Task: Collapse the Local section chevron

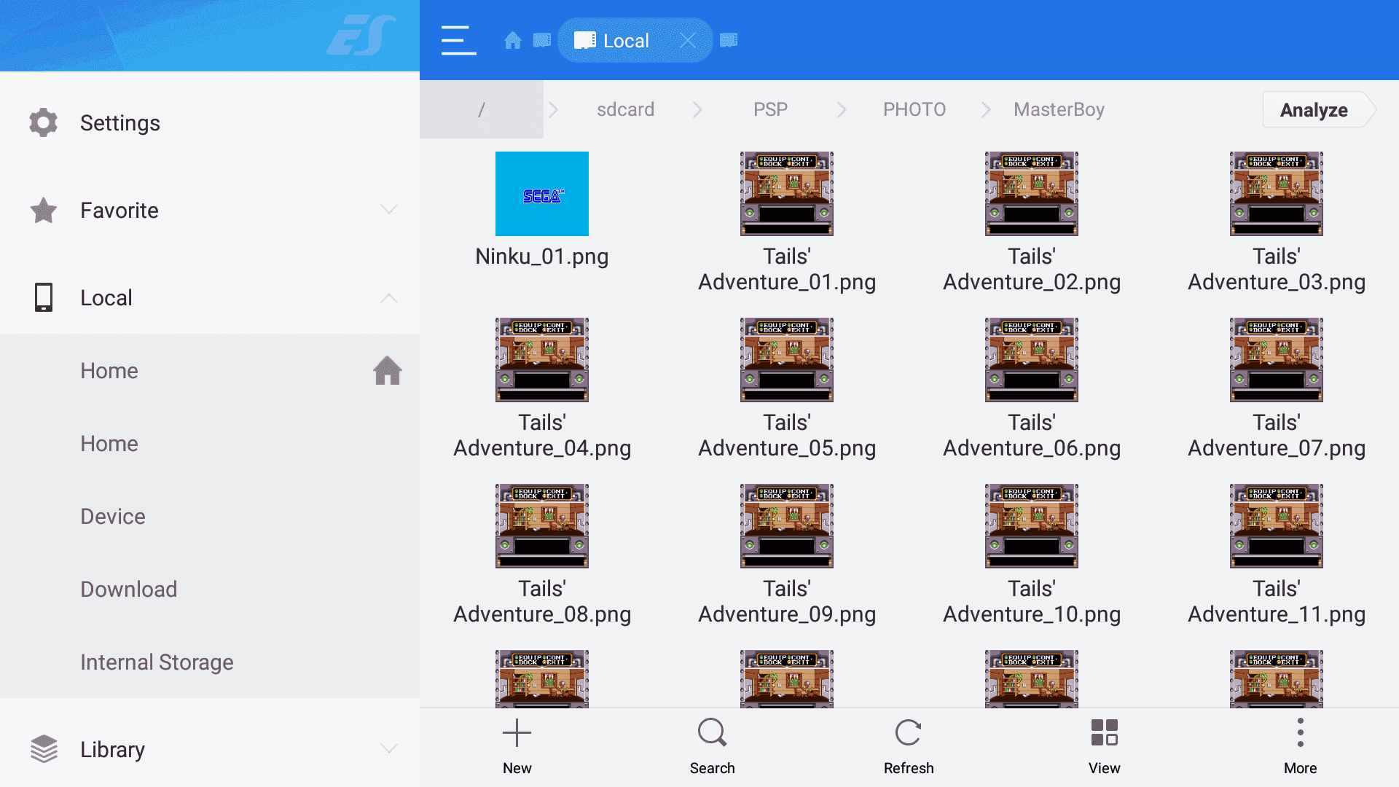Action: 389,297
